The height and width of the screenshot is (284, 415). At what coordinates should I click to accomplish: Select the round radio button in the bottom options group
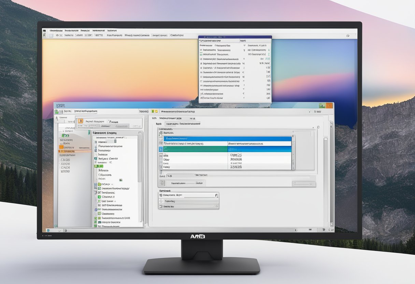(161, 201)
